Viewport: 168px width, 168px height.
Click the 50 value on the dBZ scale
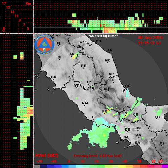[139, 161]
